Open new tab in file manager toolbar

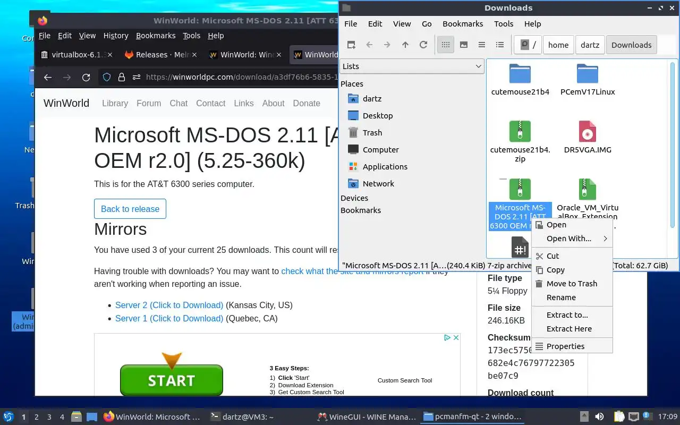coord(351,45)
